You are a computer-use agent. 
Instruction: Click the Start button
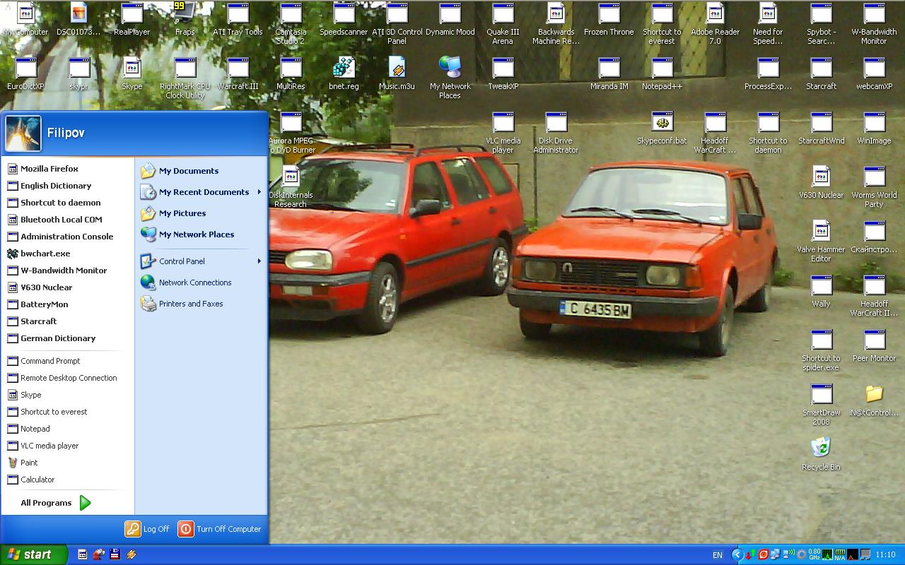pyautogui.click(x=34, y=554)
